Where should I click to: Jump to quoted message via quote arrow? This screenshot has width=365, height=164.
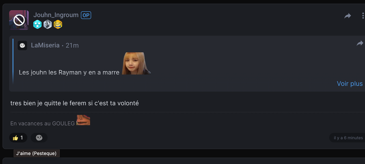point(360,43)
